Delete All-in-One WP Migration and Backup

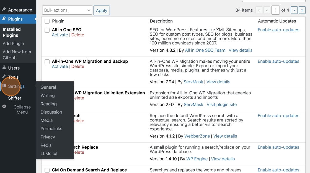[78, 66]
